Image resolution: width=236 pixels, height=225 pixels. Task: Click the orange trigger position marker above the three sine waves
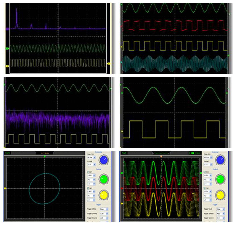tap(161, 156)
